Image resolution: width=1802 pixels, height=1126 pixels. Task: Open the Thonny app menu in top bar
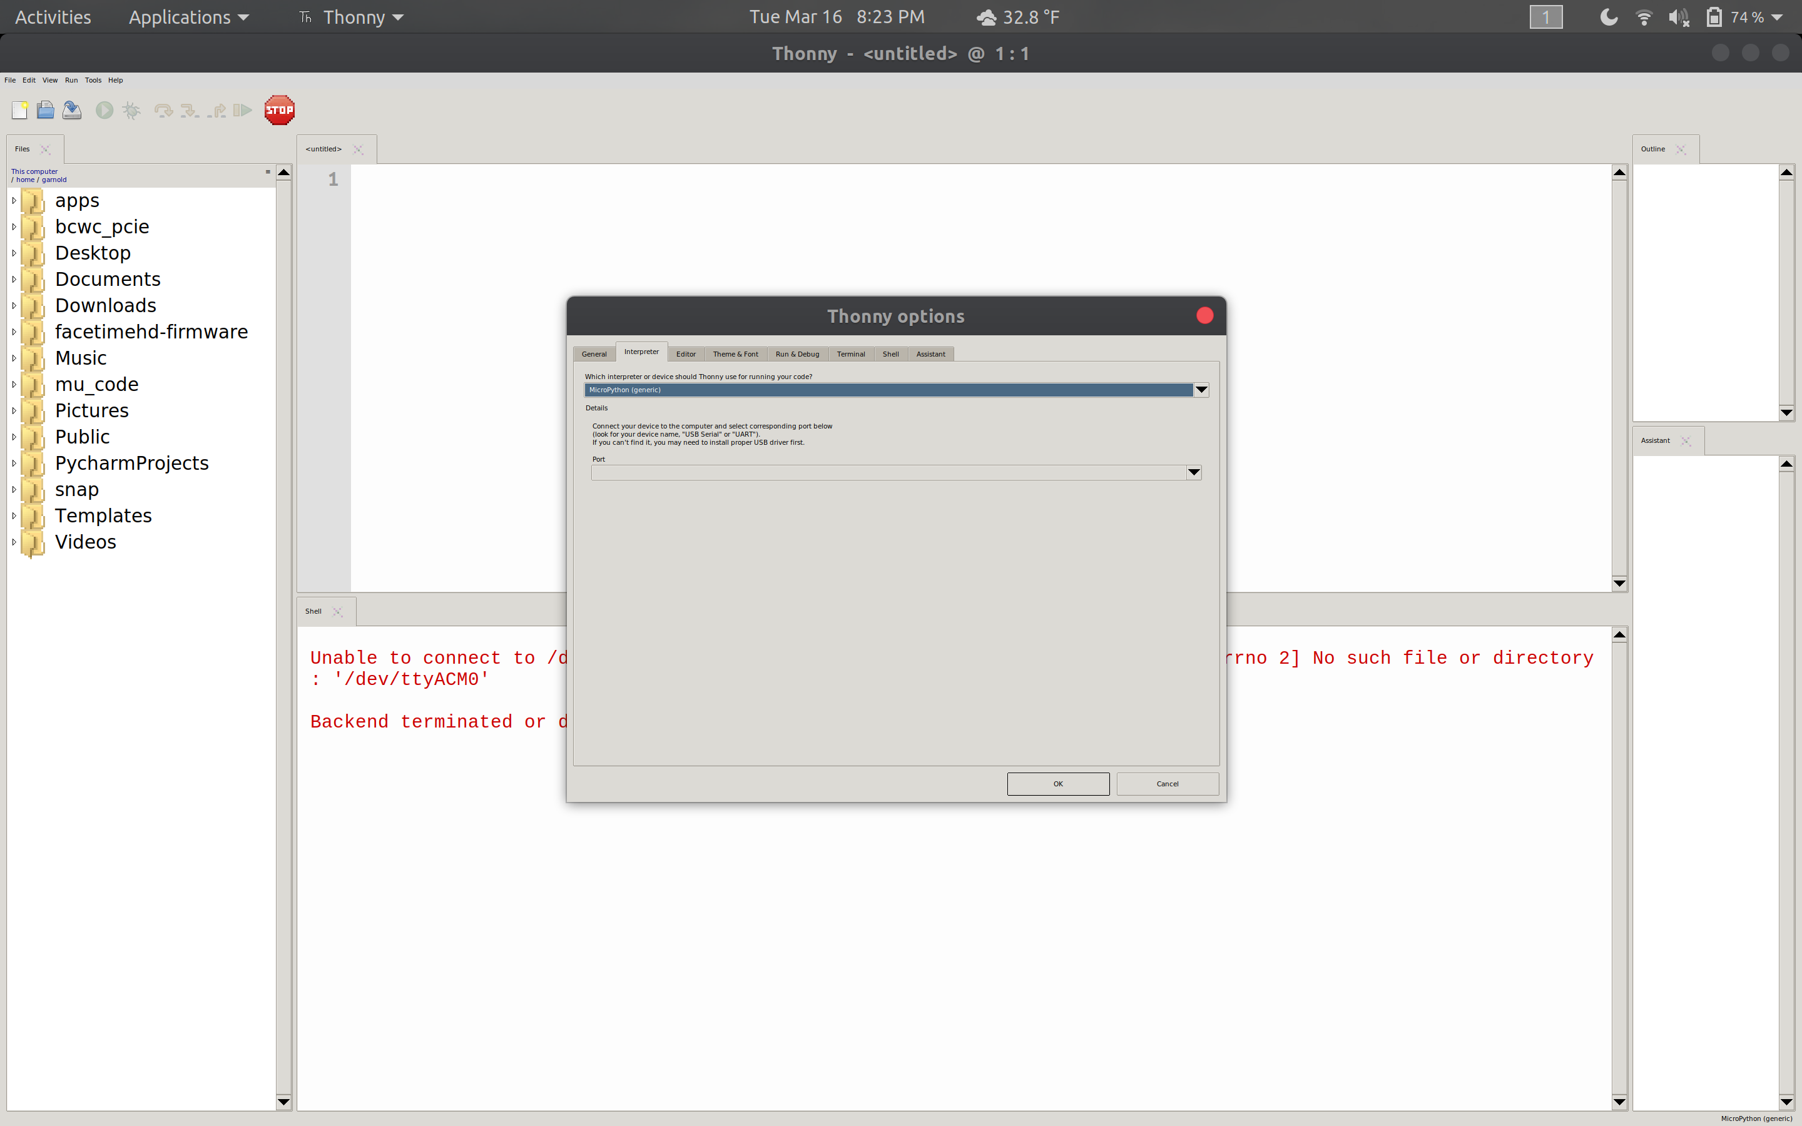pos(352,17)
